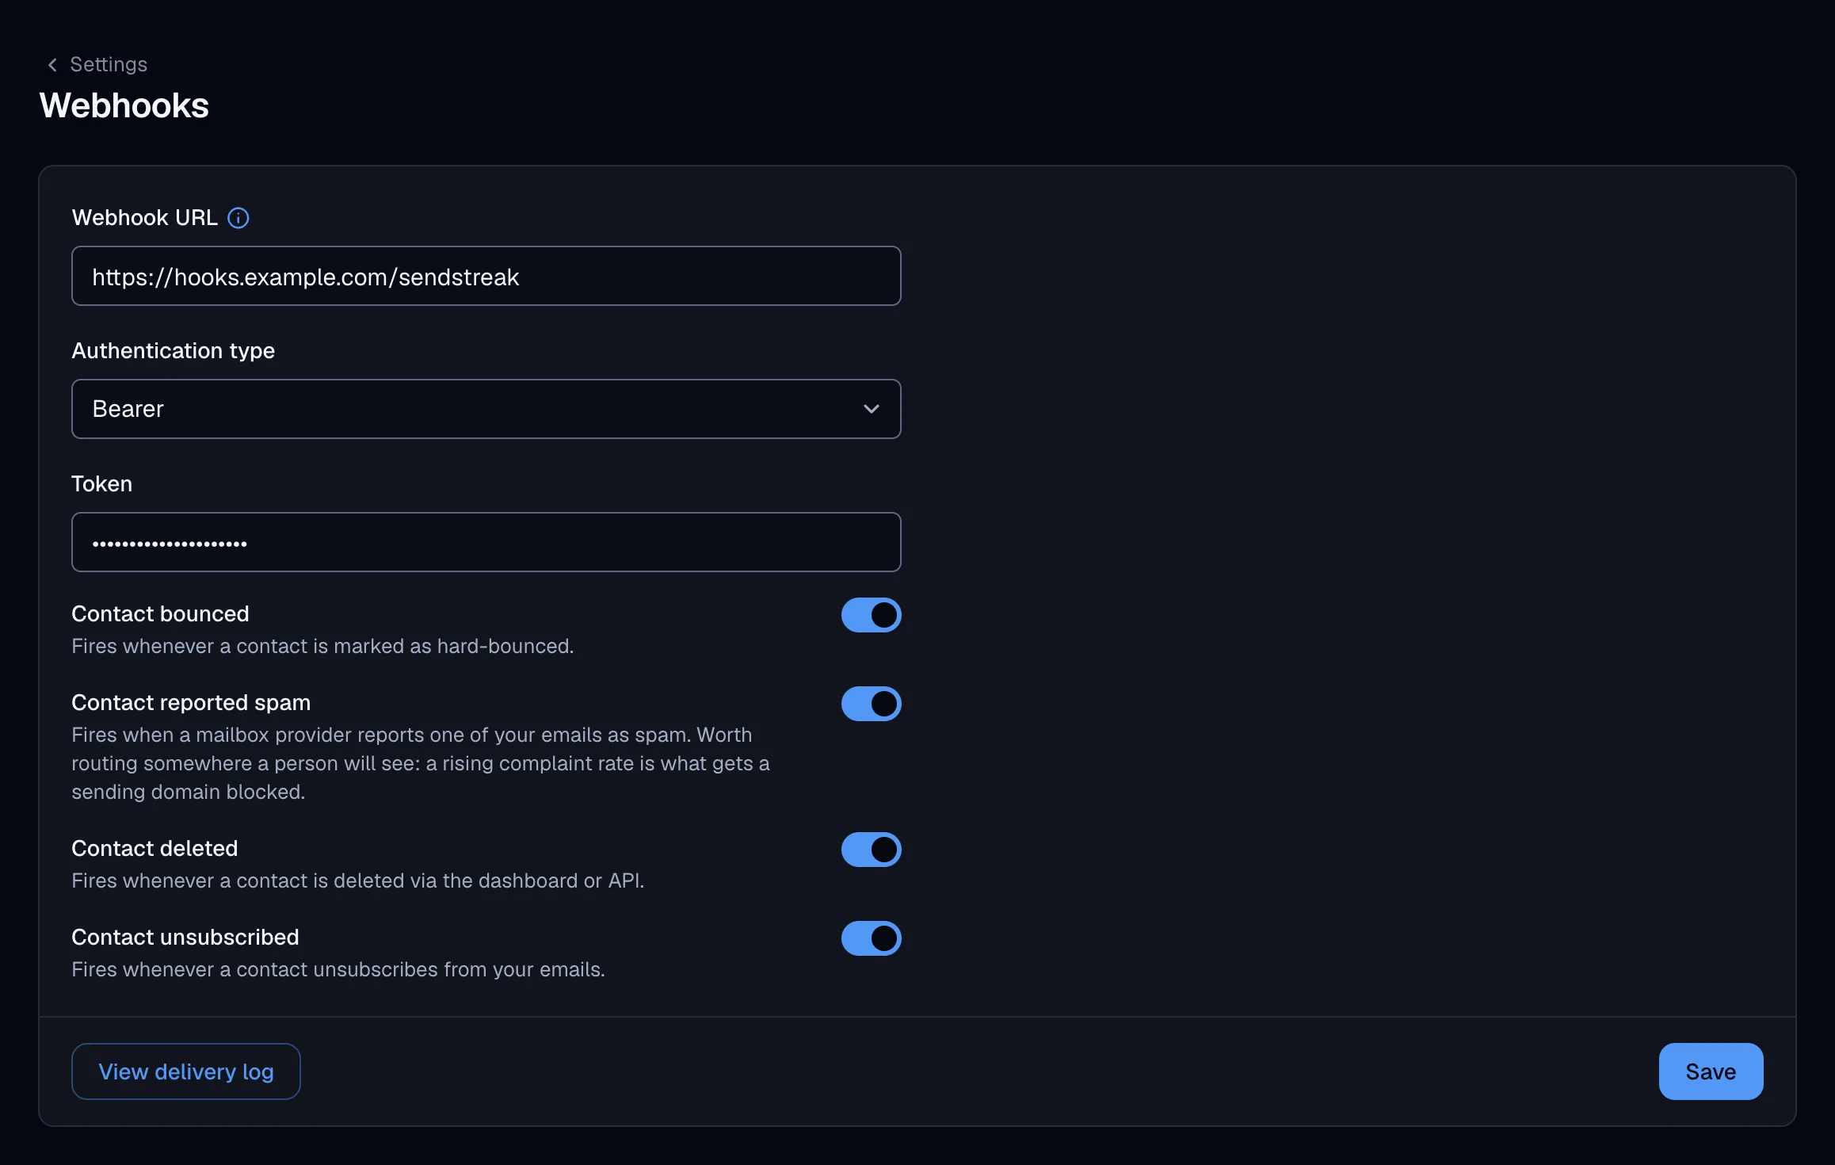
Task: Click the Contact deleted label
Action: [155, 848]
